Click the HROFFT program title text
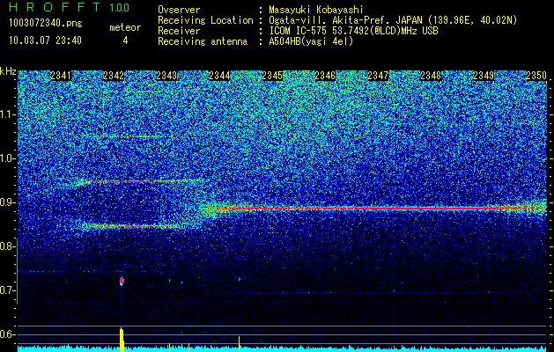This screenshot has height=352, width=554. pyautogui.click(x=55, y=7)
